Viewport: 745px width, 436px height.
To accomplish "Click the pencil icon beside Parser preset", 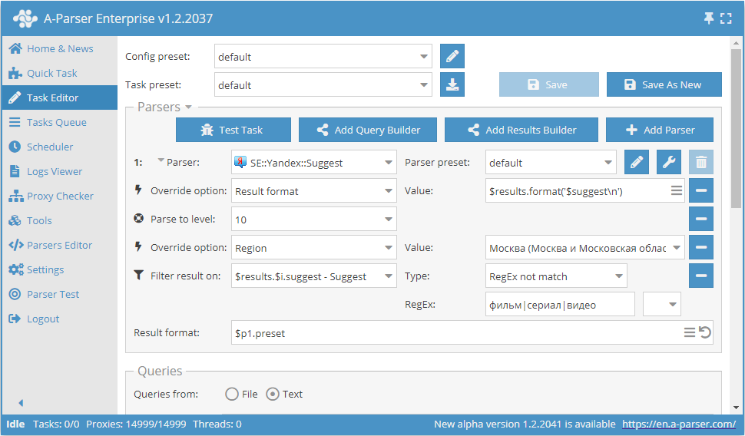I will tap(637, 162).
